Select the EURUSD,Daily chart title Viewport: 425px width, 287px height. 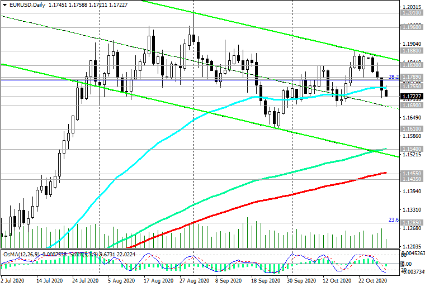pos(27,5)
